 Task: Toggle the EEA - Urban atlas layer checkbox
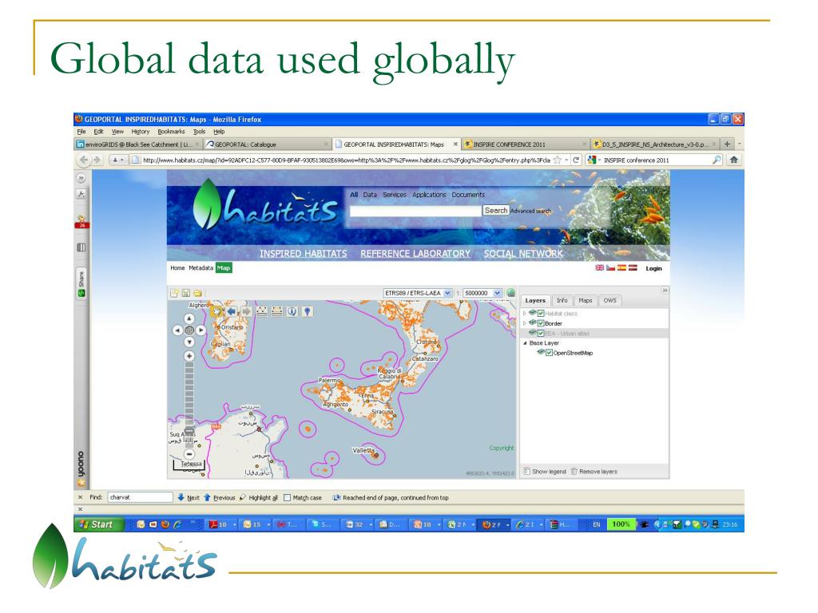click(541, 333)
